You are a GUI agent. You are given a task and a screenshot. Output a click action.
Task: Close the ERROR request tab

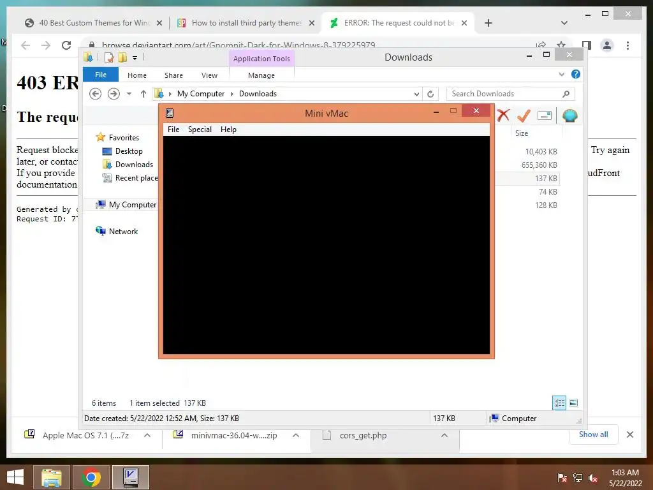click(x=464, y=23)
